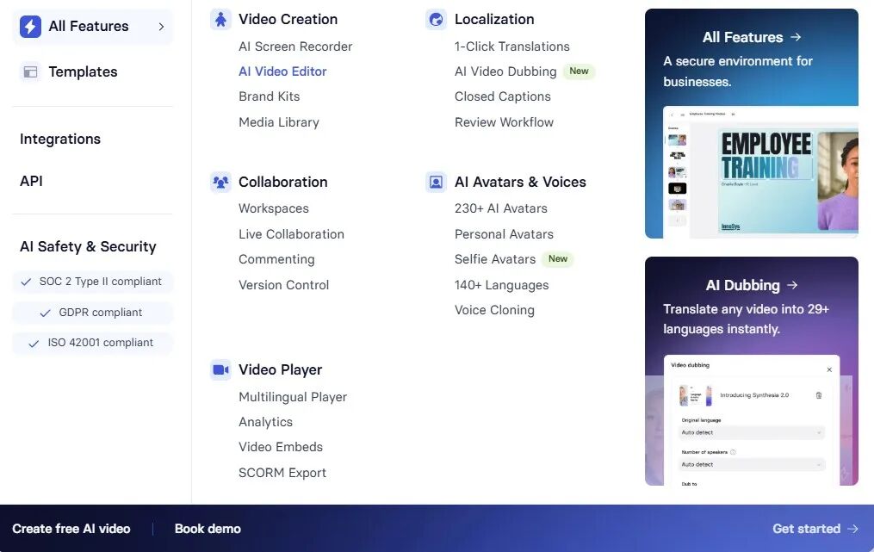Click the arrow next to Get started
The height and width of the screenshot is (552, 874).
852,529
